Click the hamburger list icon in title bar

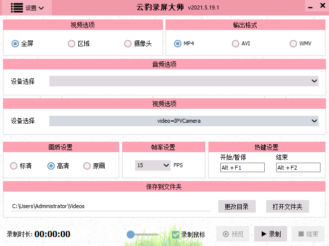(x=17, y=7)
